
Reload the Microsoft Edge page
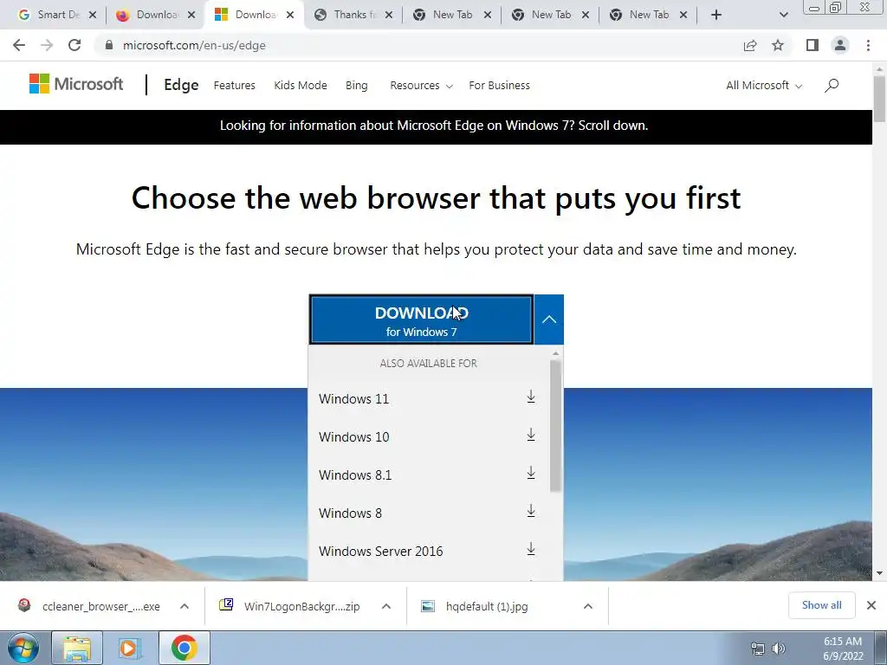point(74,45)
